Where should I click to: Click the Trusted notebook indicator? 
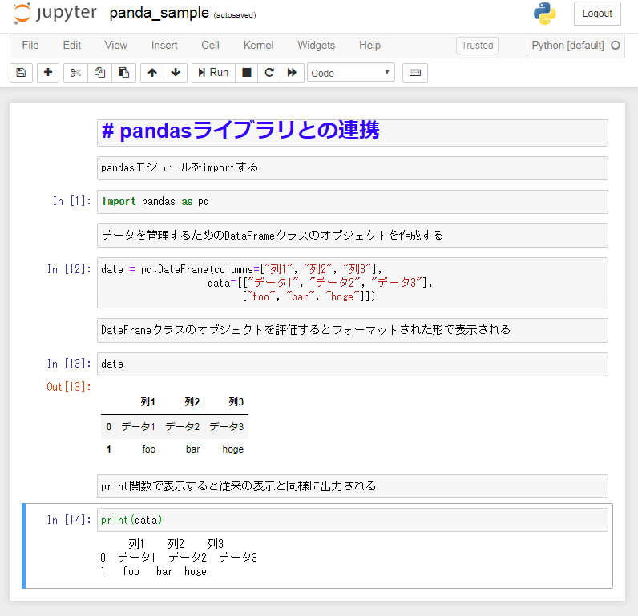[477, 46]
